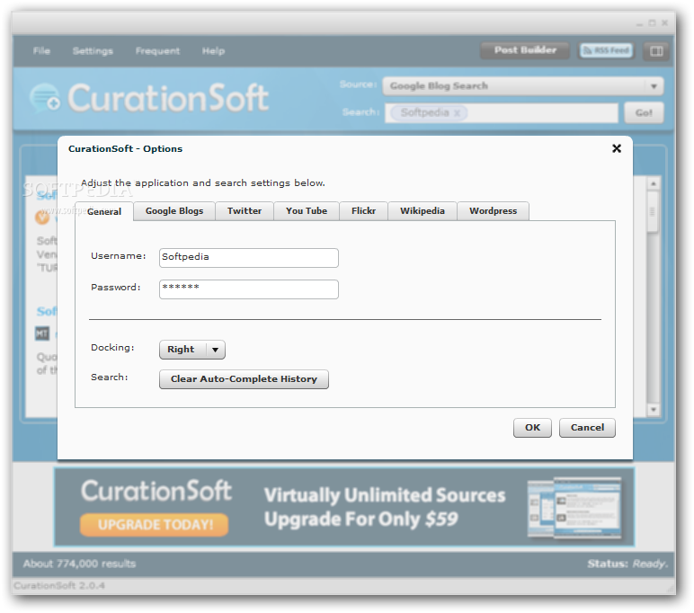
Task: Select the Wordpress tab
Action: click(x=493, y=210)
